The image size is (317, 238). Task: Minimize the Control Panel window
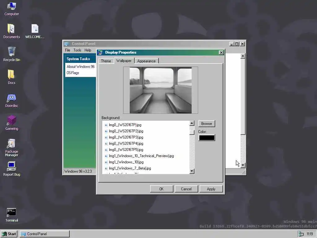point(232,44)
